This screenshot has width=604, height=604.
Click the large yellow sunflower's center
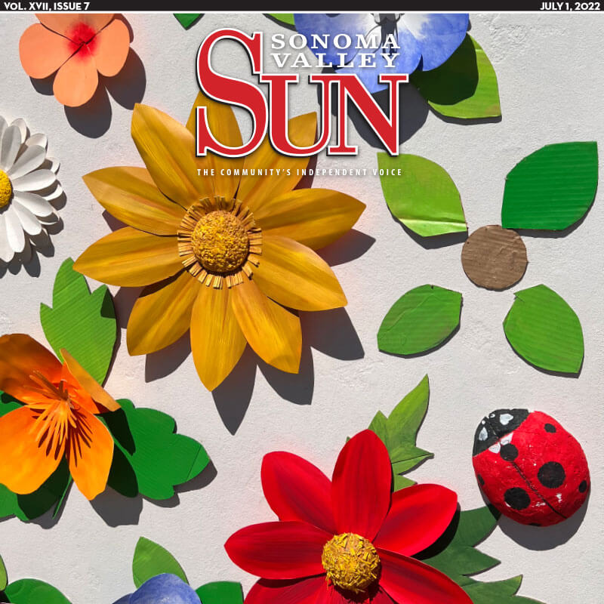tap(219, 242)
